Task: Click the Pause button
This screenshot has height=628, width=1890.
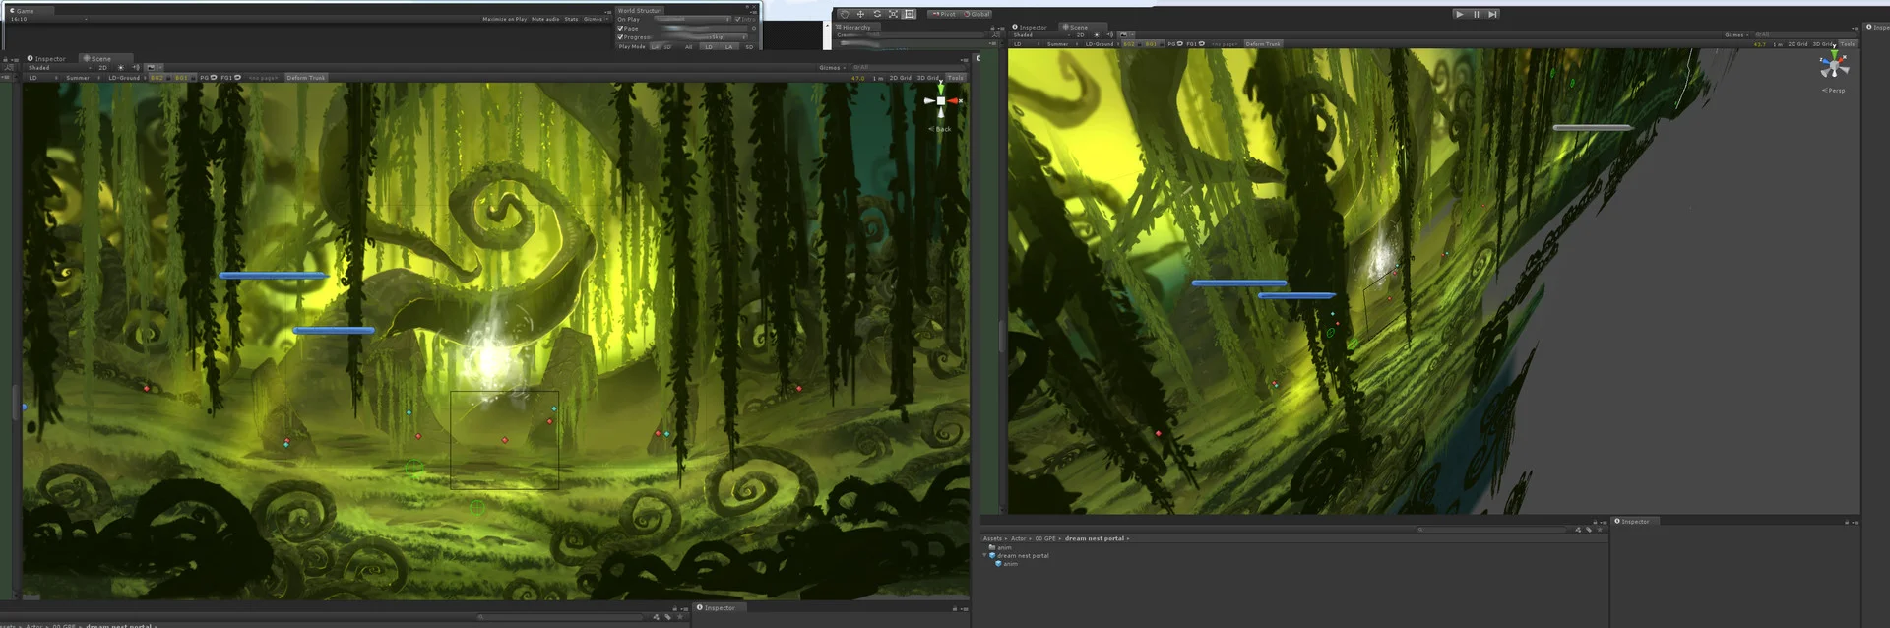Action: coord(1477,14)
